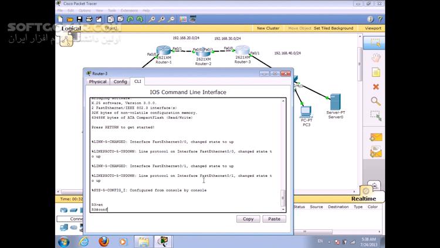Click the [Root] navigation label
Image resolution: width=440 pixels, height=248 pixels.
[111, 28]
